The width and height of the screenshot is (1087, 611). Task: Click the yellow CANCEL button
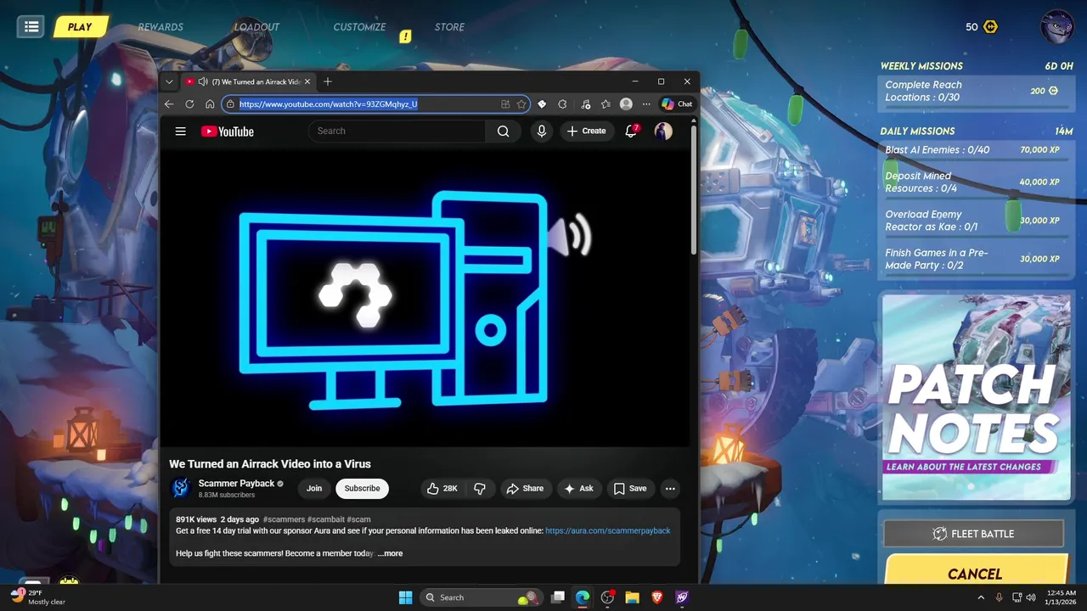(x=975, y=571)
